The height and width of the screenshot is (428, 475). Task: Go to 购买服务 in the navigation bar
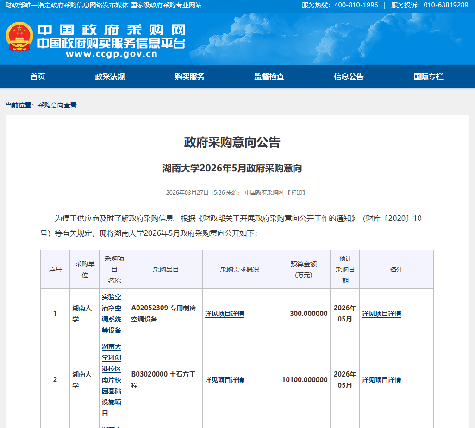190,76
